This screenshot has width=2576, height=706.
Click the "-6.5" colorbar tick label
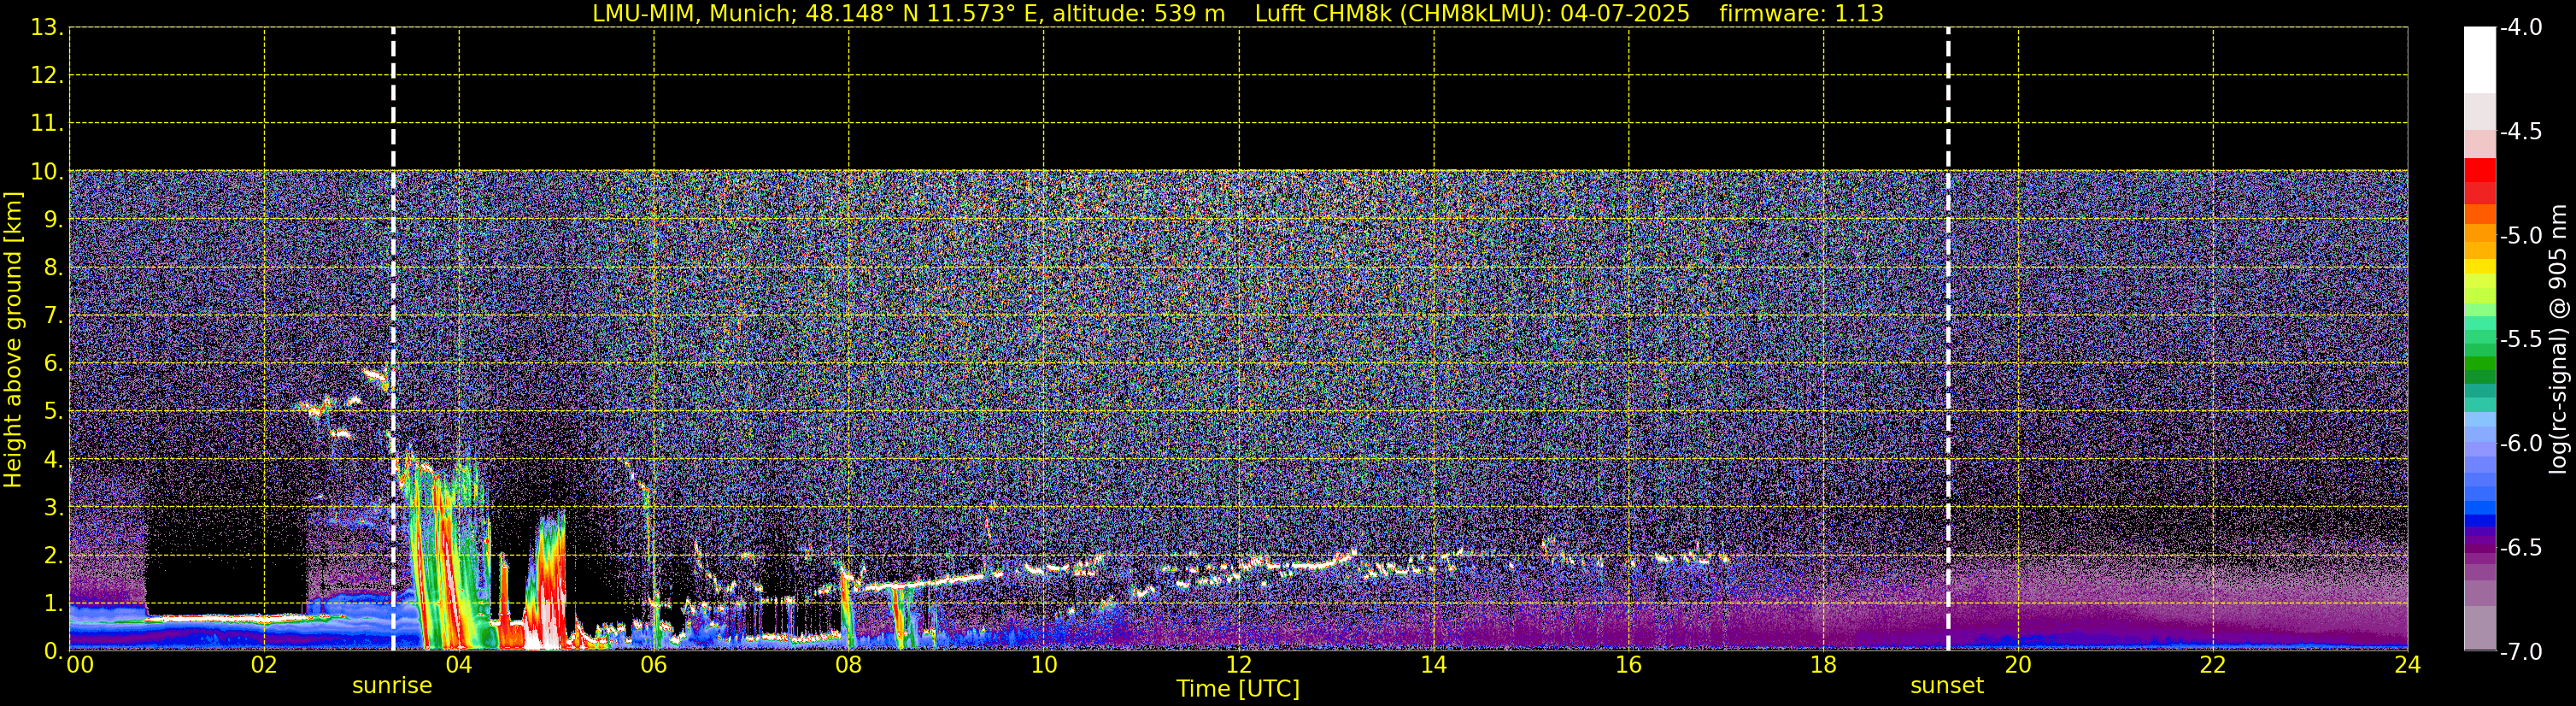(x=2520, y=547)
